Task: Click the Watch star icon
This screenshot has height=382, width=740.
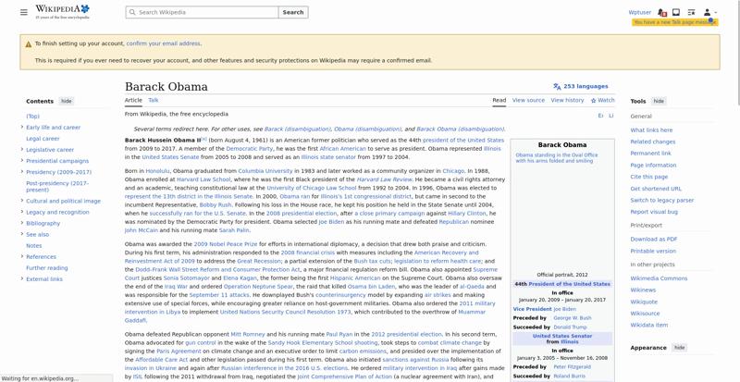Action: (x=594, y=101)
